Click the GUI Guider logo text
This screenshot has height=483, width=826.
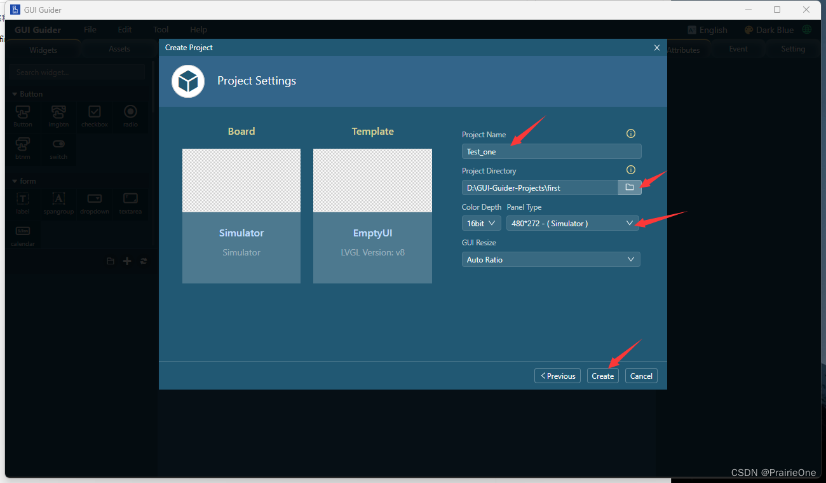(38, 30)
